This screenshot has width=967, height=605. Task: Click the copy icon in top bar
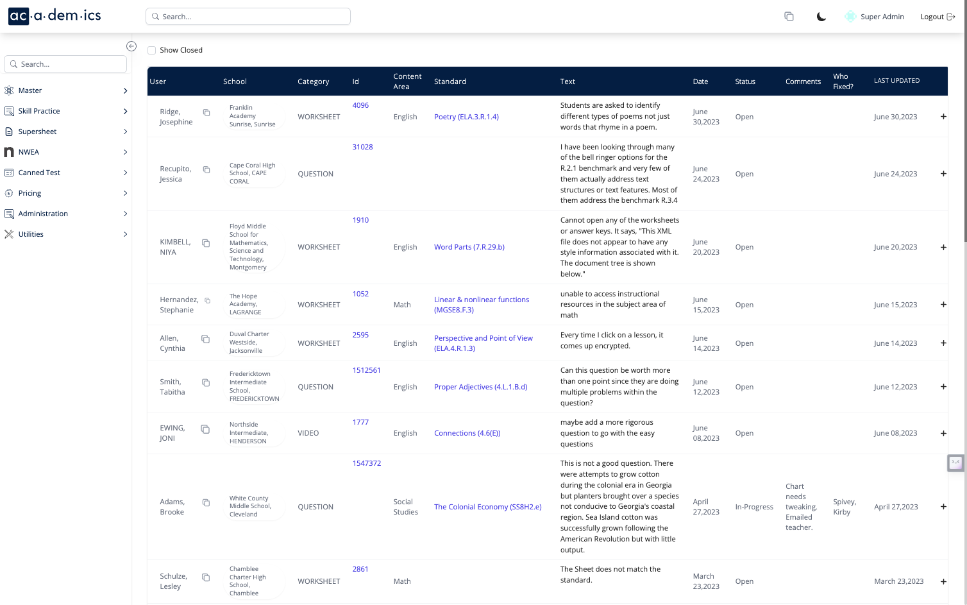pos(789,17)
